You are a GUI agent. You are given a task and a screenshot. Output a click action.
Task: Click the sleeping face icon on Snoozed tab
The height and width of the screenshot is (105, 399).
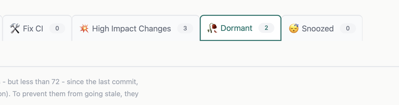click(294, 28)
